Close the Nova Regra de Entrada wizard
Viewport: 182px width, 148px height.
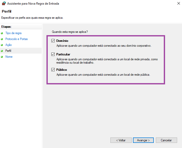[x=178, y=3]
